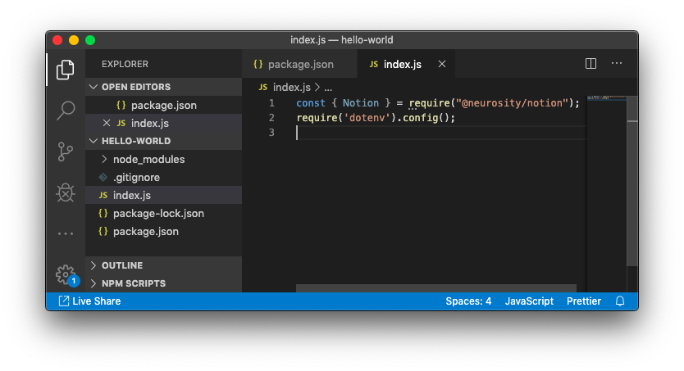Change the JavaScript language mode
Viewport: 684px width, 371px height.
pos(529,301)
